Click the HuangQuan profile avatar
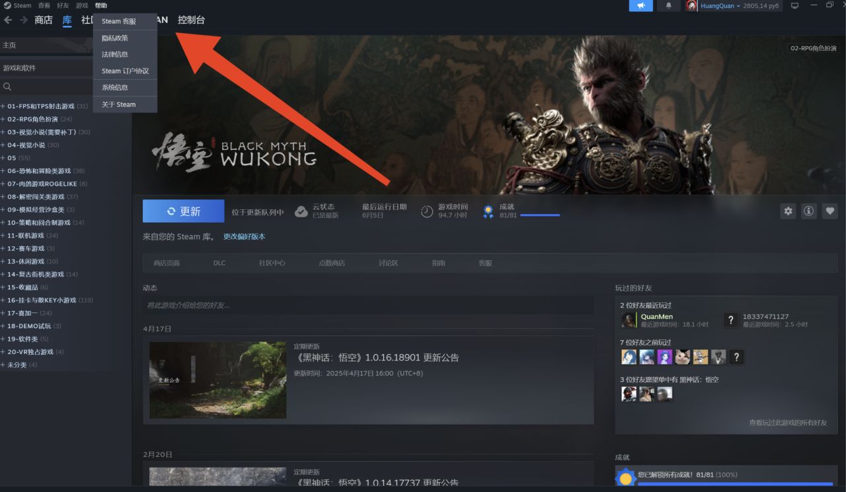Image resolution: width=846 pixels, height=492 pixels. coord(691,6)
